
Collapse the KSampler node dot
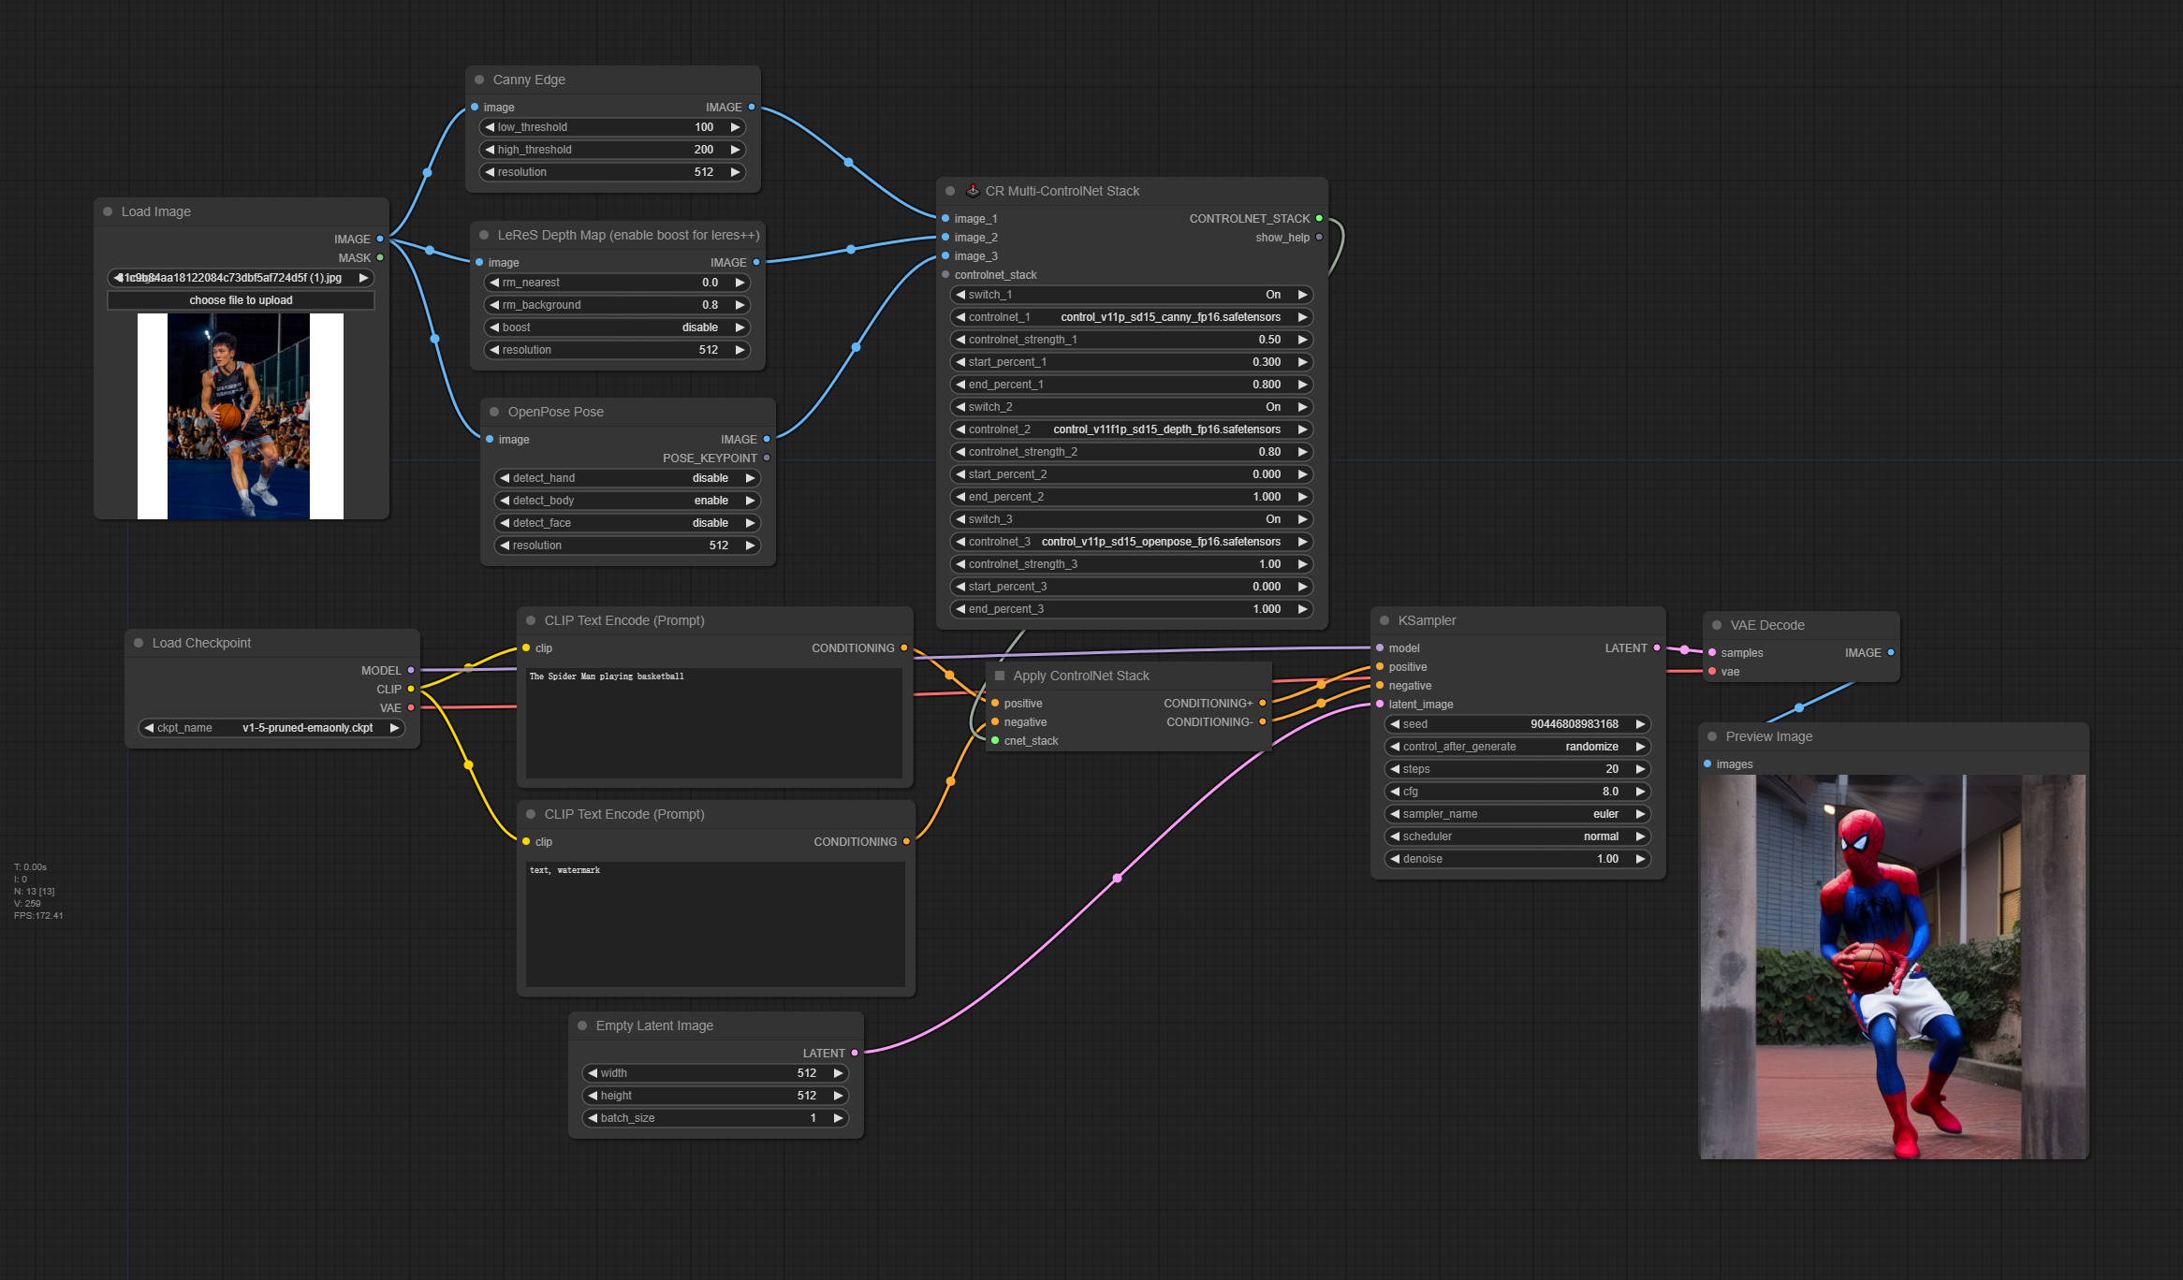coord(1385,620)
